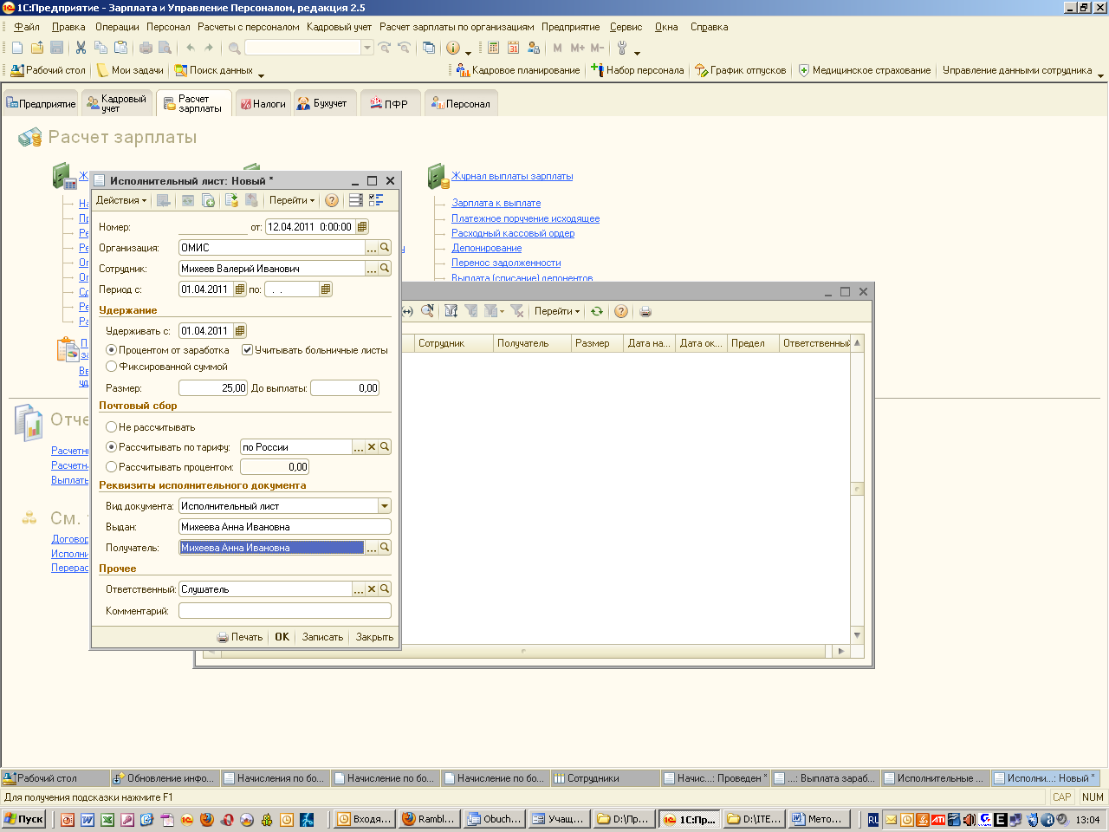
Task: Click magnifier open icon next to Организация ОМИС
Action: point(385,248)
